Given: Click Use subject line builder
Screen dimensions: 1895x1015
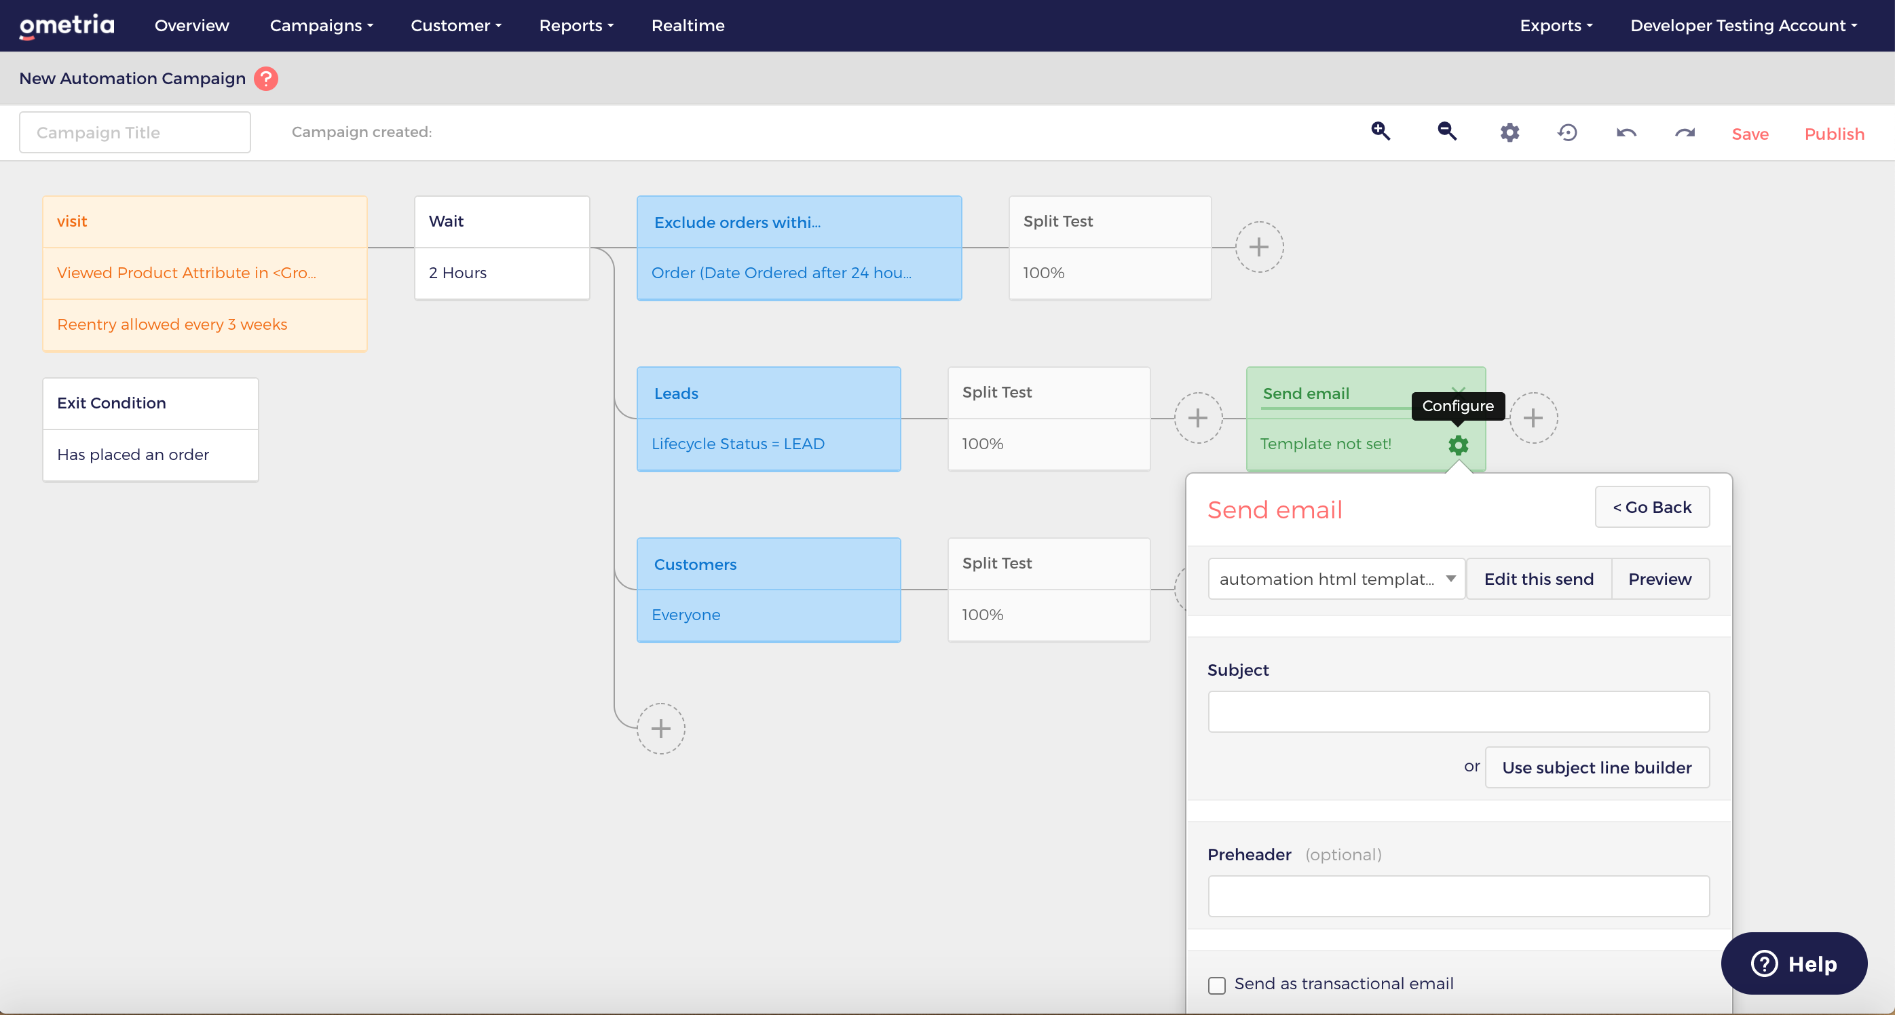Looking at the screenshot, I should click(x=1597, y=767).
